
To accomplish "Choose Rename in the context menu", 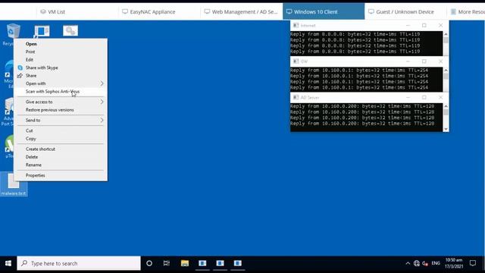I will pos(61,165).
